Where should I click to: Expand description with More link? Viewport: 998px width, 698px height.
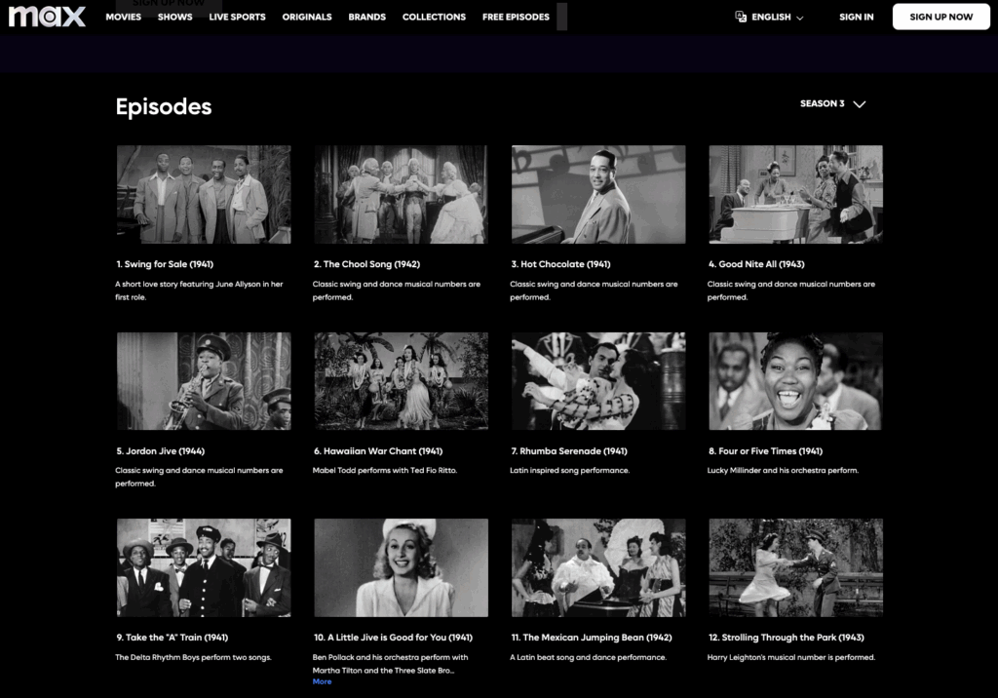pos(322,681)
